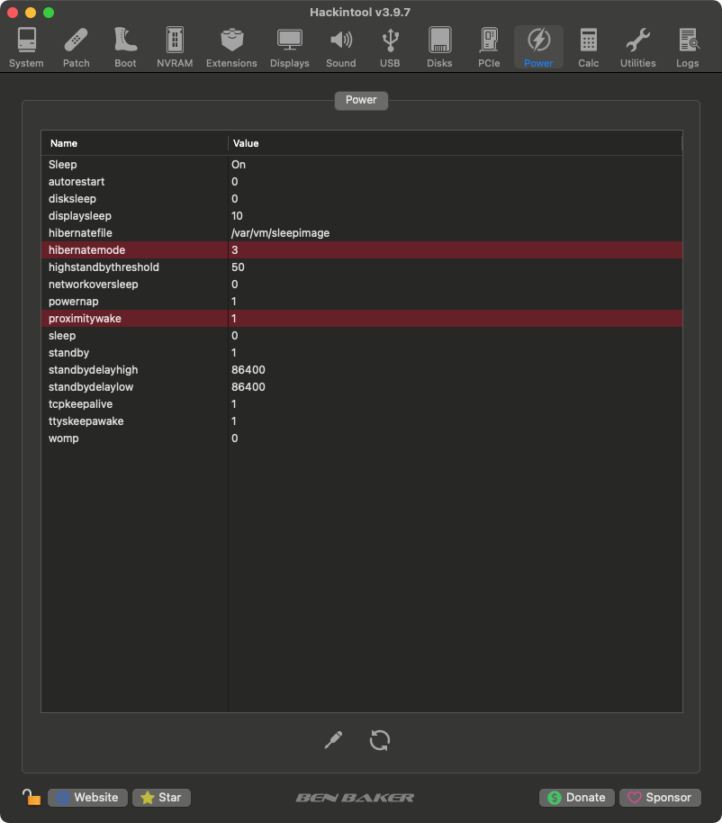Sort by the Value column header
This screenshot has width=722, height=823.
pyautogui.click(x=455, y=143)
